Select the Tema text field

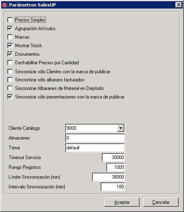pos(95,148)
